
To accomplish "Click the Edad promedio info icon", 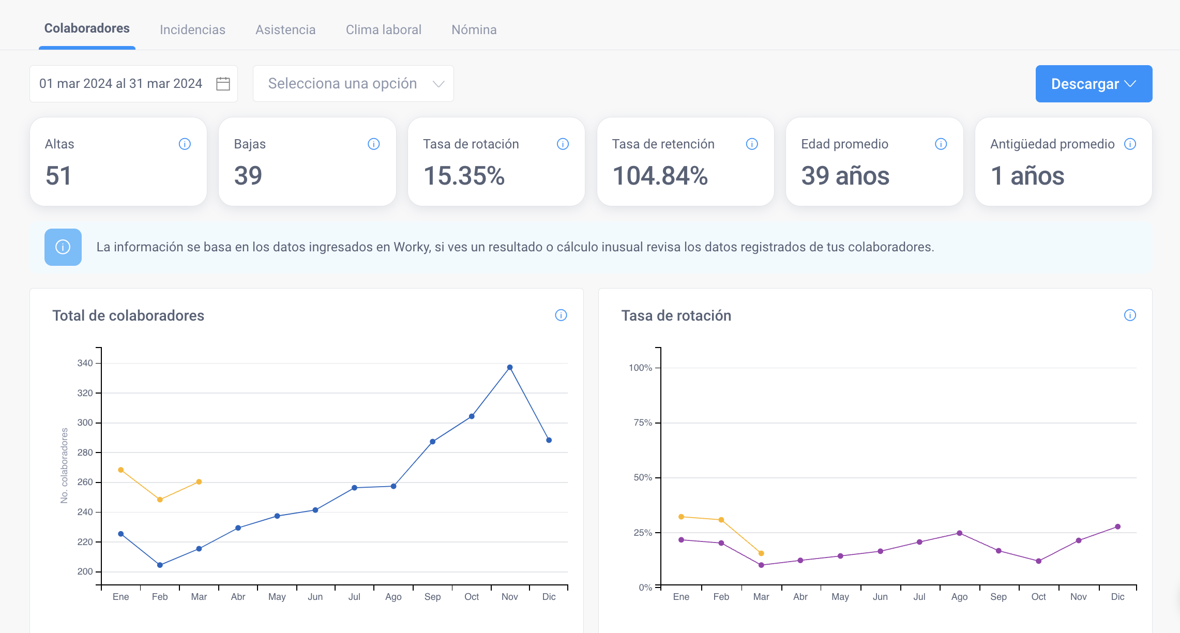I will coord(941,144).
